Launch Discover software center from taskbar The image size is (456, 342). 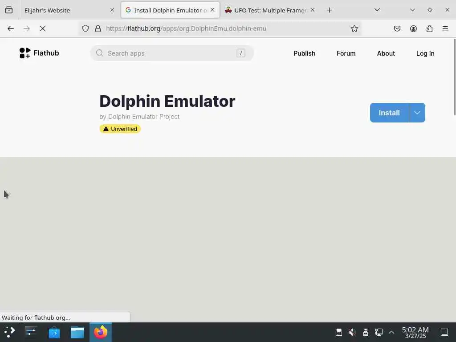(x=54, y=332)
